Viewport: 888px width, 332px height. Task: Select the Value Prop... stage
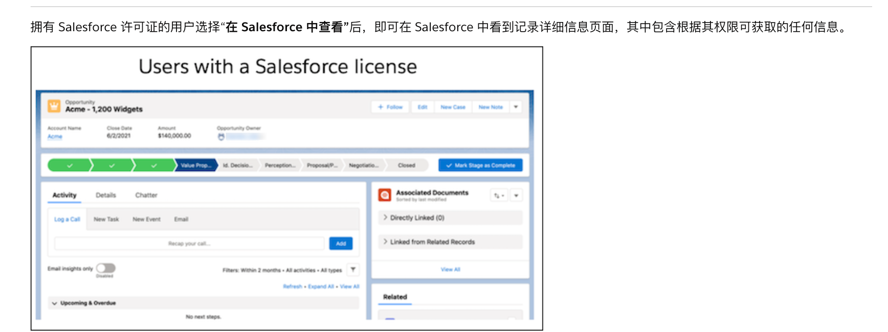coord(196,165)
